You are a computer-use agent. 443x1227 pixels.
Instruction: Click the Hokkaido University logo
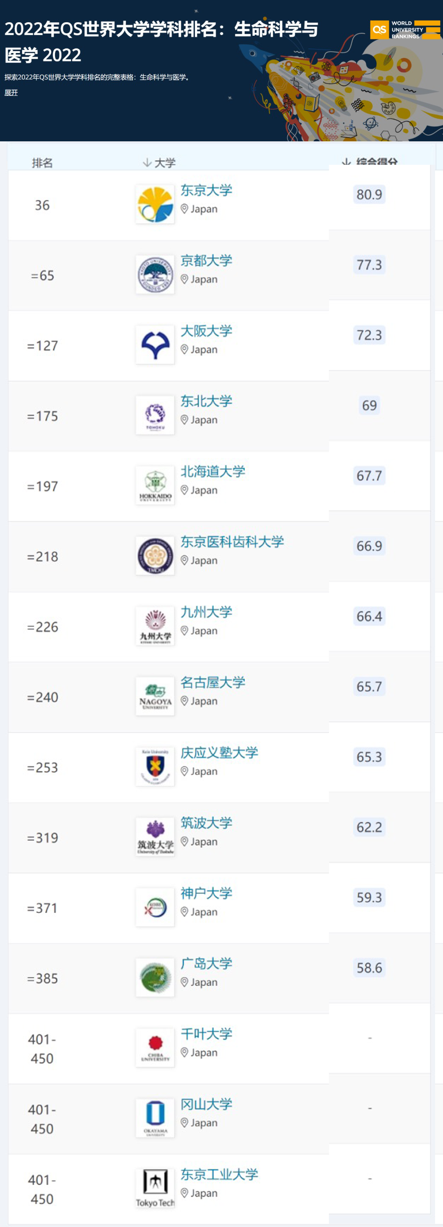[x=155, y=486]
